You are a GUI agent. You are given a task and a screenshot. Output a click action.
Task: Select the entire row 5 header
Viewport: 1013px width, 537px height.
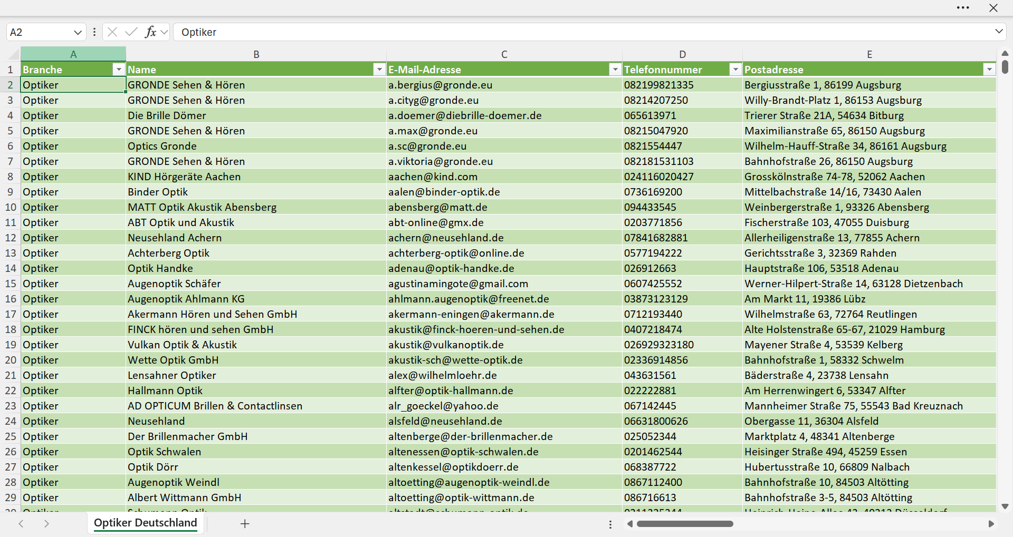tap(10, 131)
